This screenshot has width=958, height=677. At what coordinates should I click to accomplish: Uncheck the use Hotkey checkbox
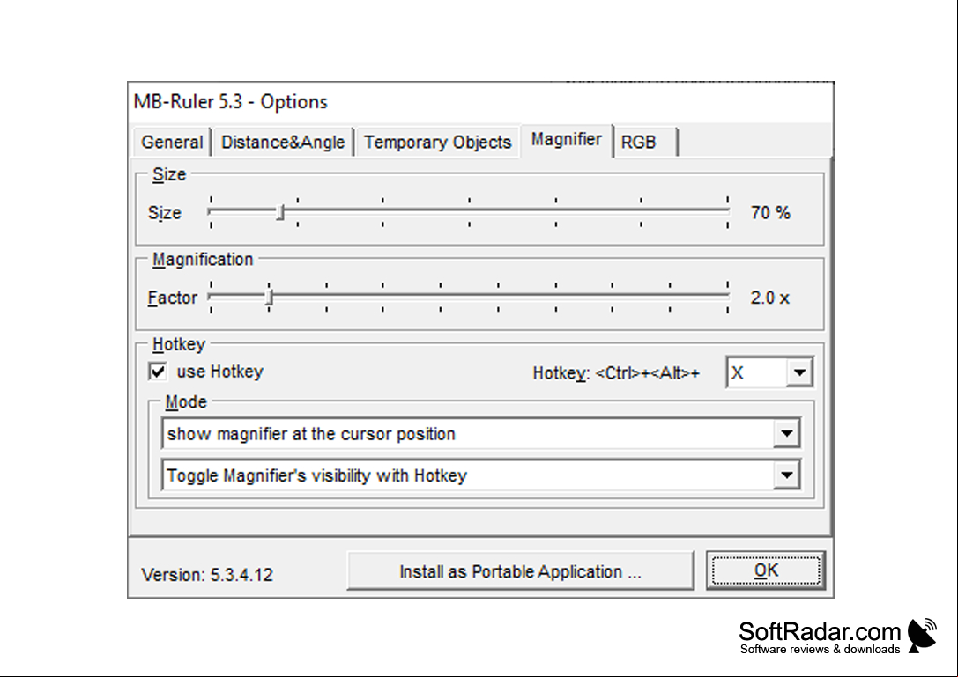pyautogui.click(x=158, y=372)
